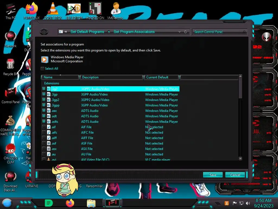Image resolution: width=278 pixels, height=209 pixels.
Task: Open the Recycle Bin
Action: (x=11, y=67)
